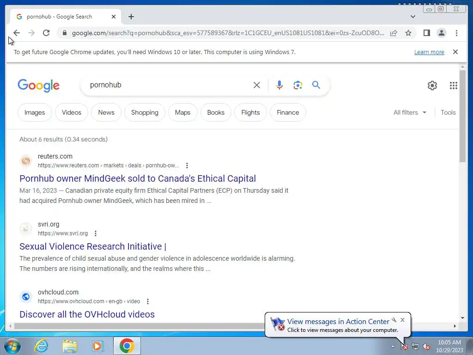473x355 pixels.
Task: Open Discover all the OVHcloud videos link
Action: [x=87, y=314]
